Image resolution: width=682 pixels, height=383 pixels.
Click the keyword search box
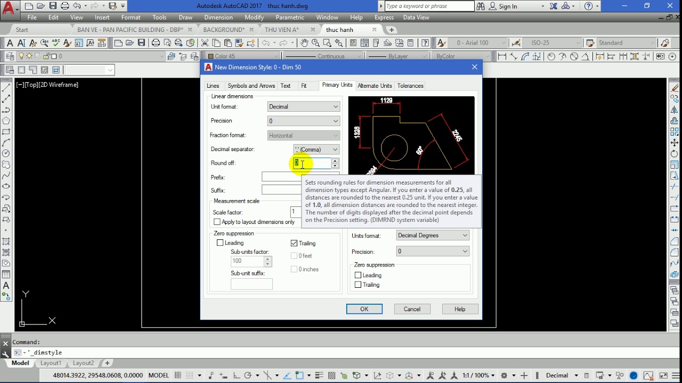pos(429,6)
